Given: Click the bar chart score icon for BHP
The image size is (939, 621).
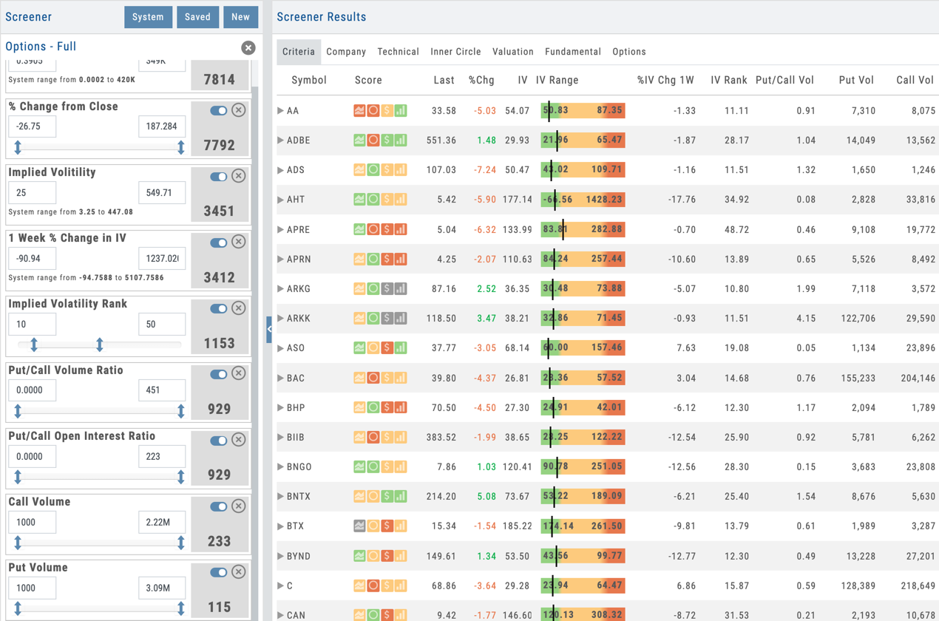Looking at the screenshot, I should coord(401,408).
